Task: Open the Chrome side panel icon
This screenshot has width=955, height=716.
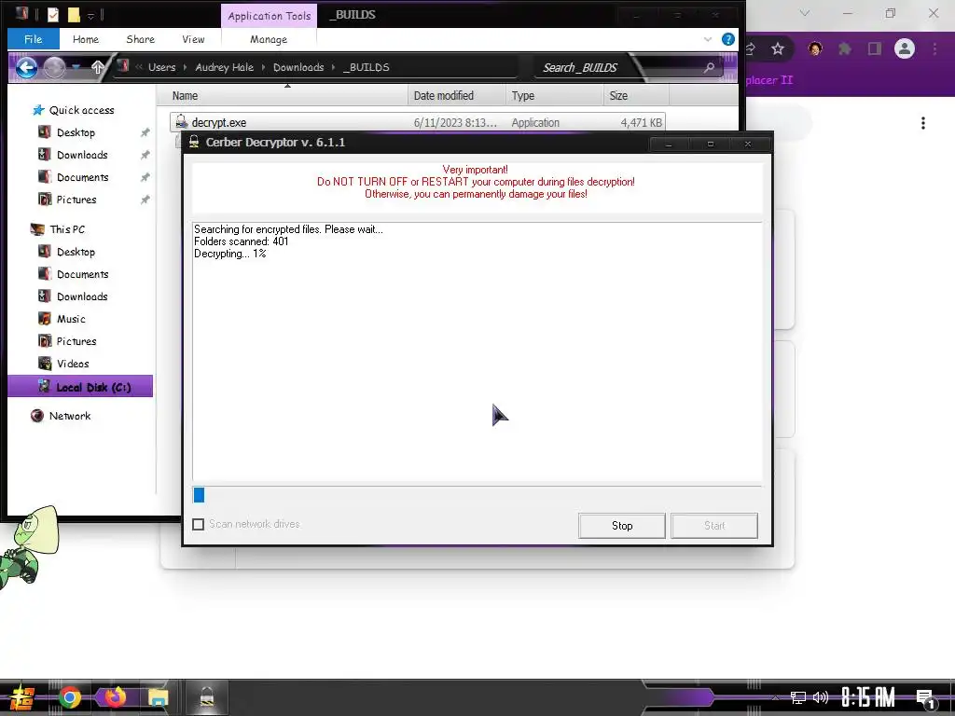Action: tap(875, 48)
